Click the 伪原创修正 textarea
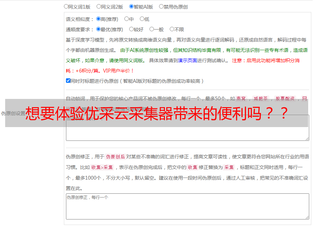The image size is (313, 226). point(188,206)
